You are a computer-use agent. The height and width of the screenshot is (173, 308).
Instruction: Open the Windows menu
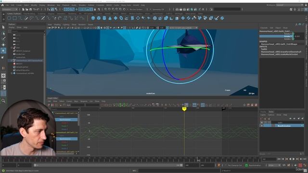[51, 5]
